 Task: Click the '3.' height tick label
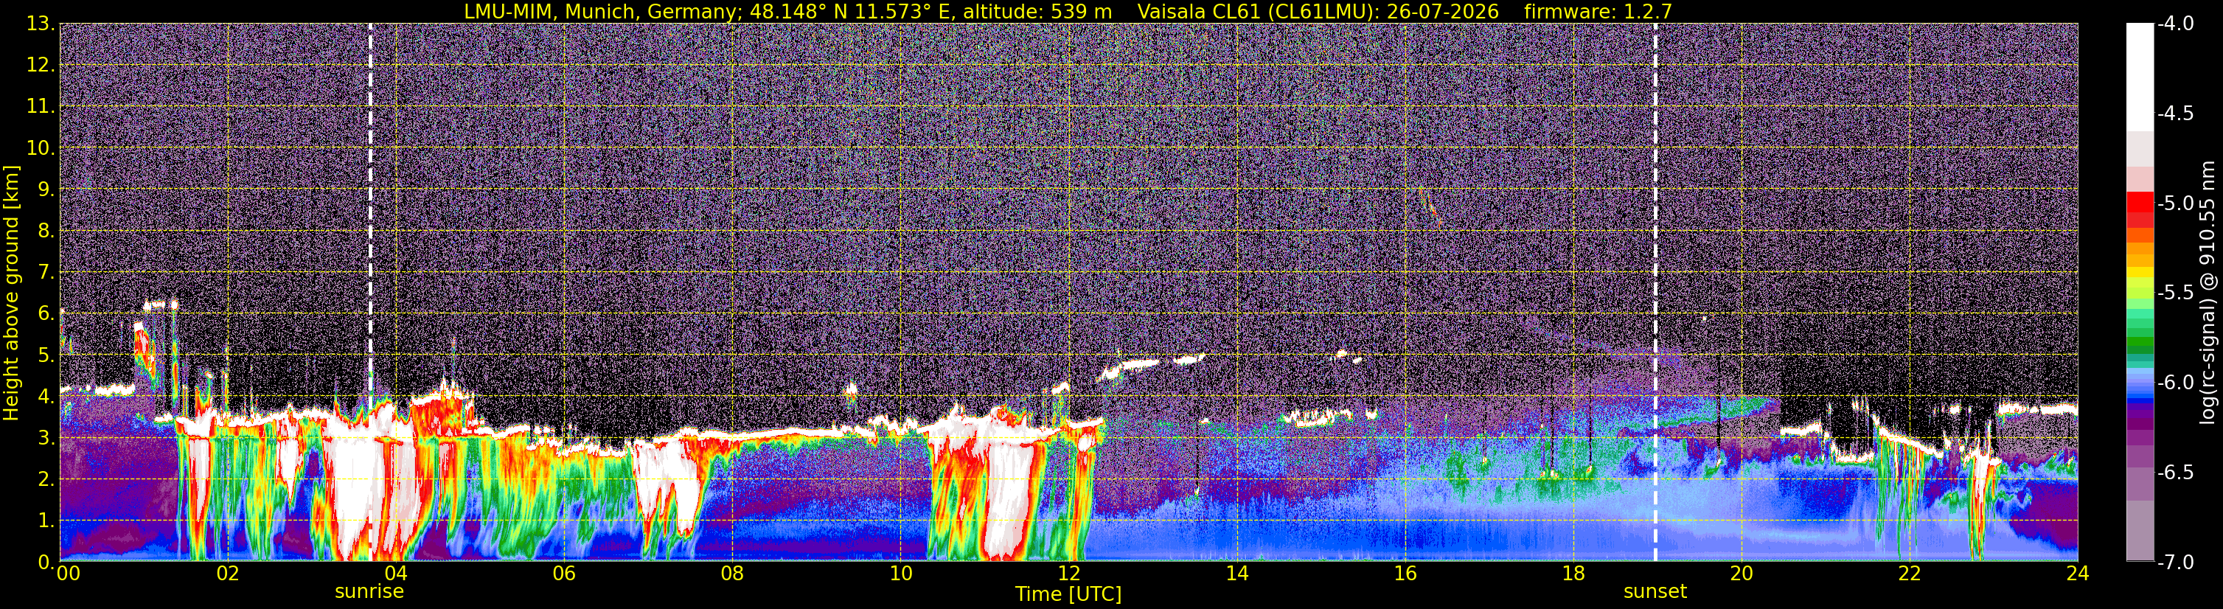coord(46,438)
